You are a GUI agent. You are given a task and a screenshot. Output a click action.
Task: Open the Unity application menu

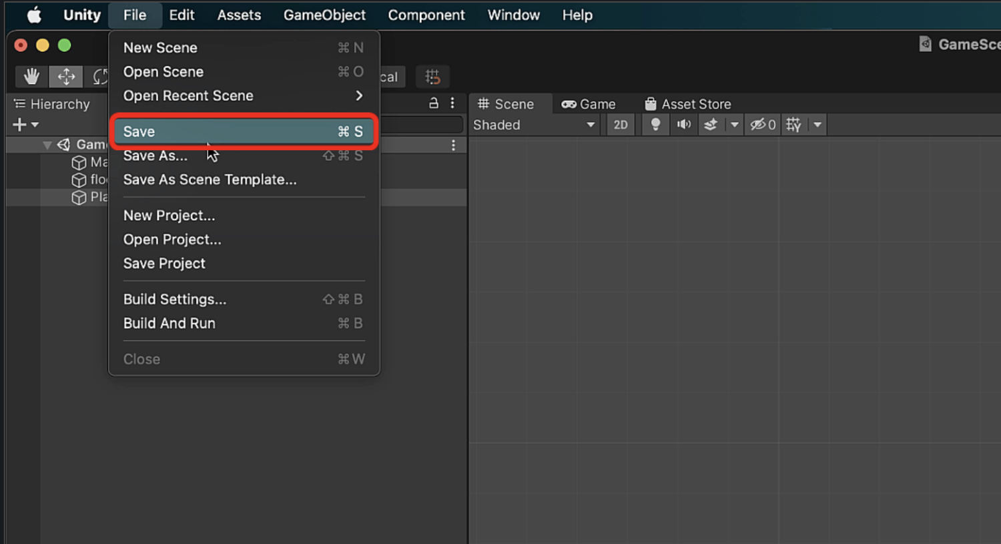tap(82, 15)
